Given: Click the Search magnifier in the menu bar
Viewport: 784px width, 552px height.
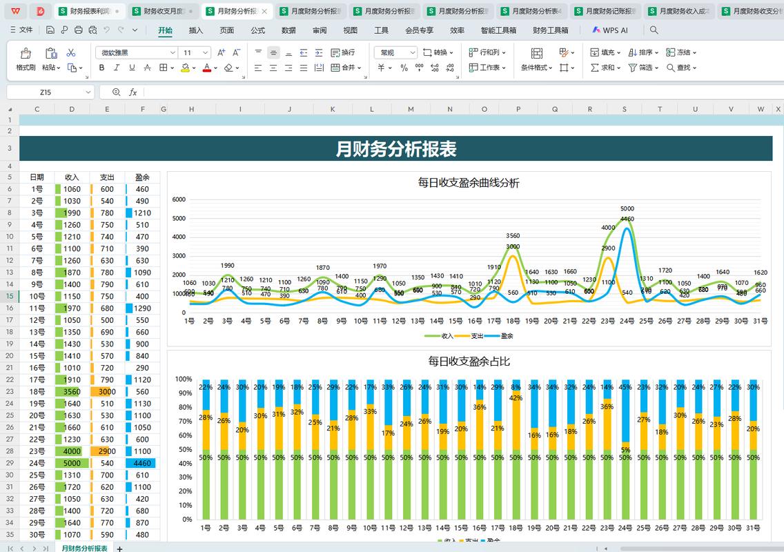Looking at the screenshot, I should pos(654,30).
